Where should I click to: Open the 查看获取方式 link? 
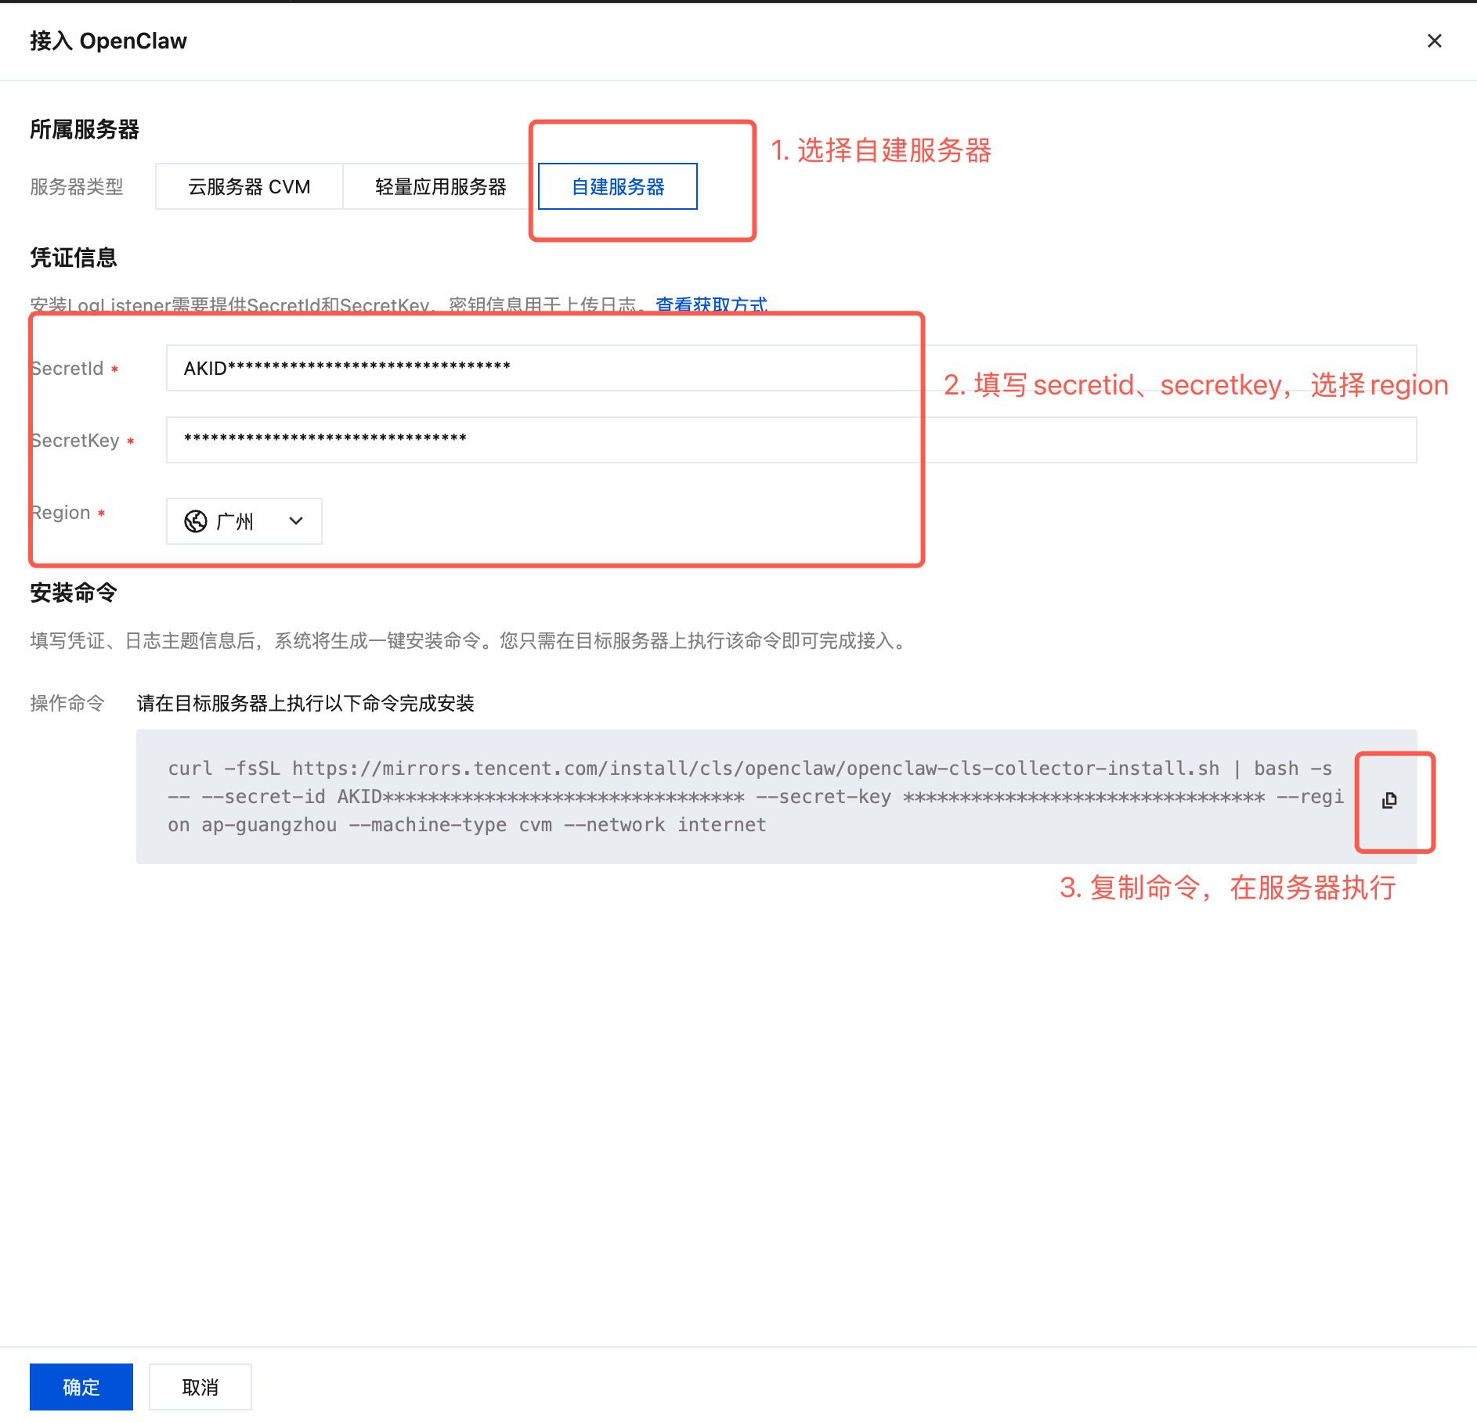711,304
